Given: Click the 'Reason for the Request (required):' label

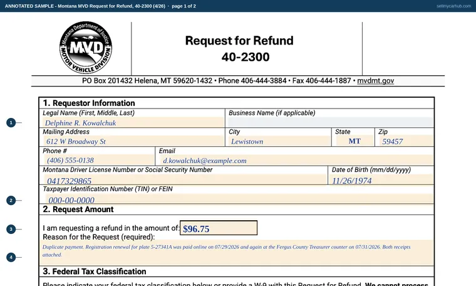Looking at the screenshot, I should pos(99,237).
